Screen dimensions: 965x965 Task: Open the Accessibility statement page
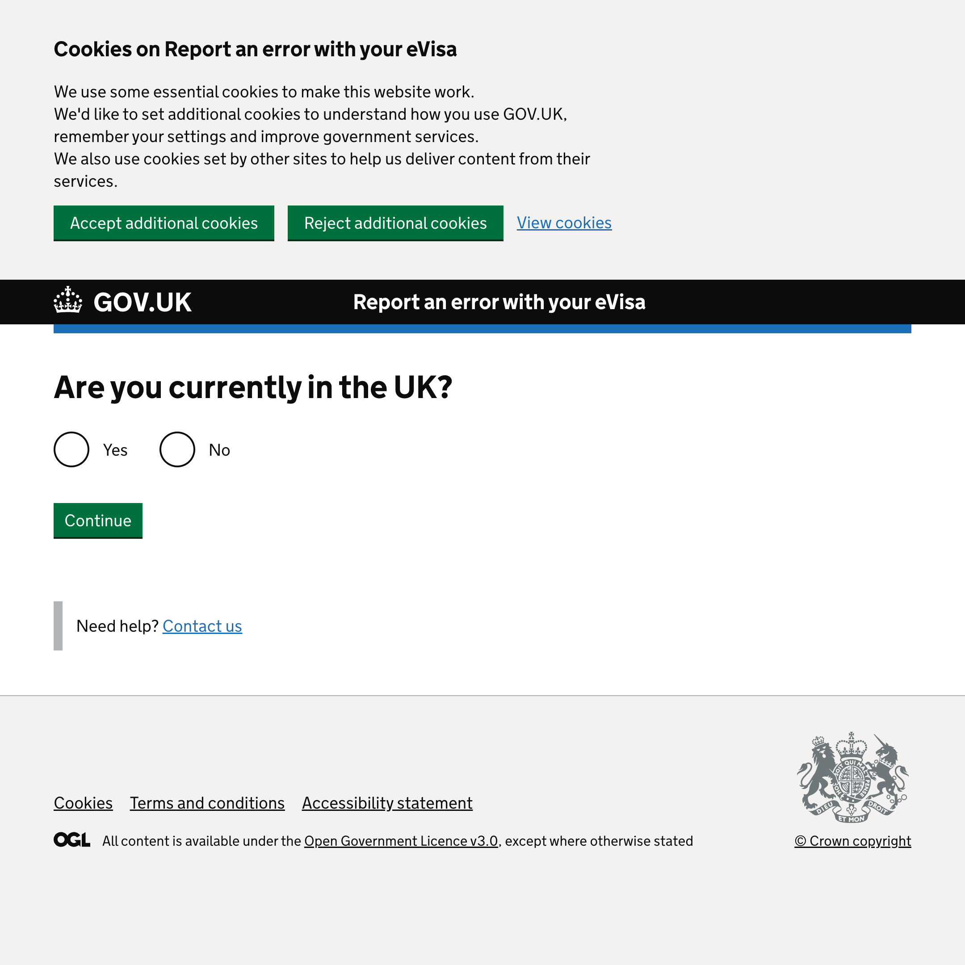tap(387, 803)
